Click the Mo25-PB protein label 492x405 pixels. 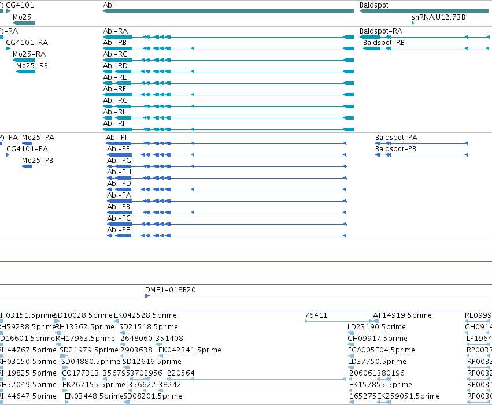click(x=38, y=161)
